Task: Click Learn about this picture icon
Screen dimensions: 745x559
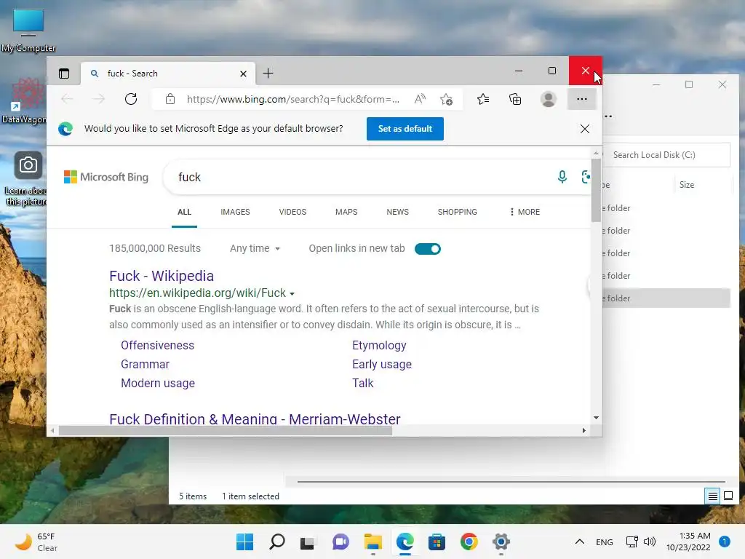Action: (26, 179)
